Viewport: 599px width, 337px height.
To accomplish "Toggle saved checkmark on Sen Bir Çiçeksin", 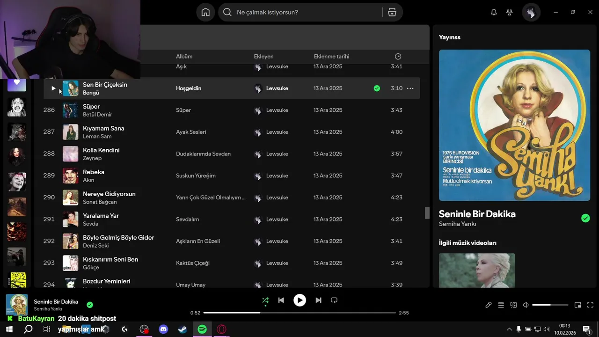I will click(377, 88).
